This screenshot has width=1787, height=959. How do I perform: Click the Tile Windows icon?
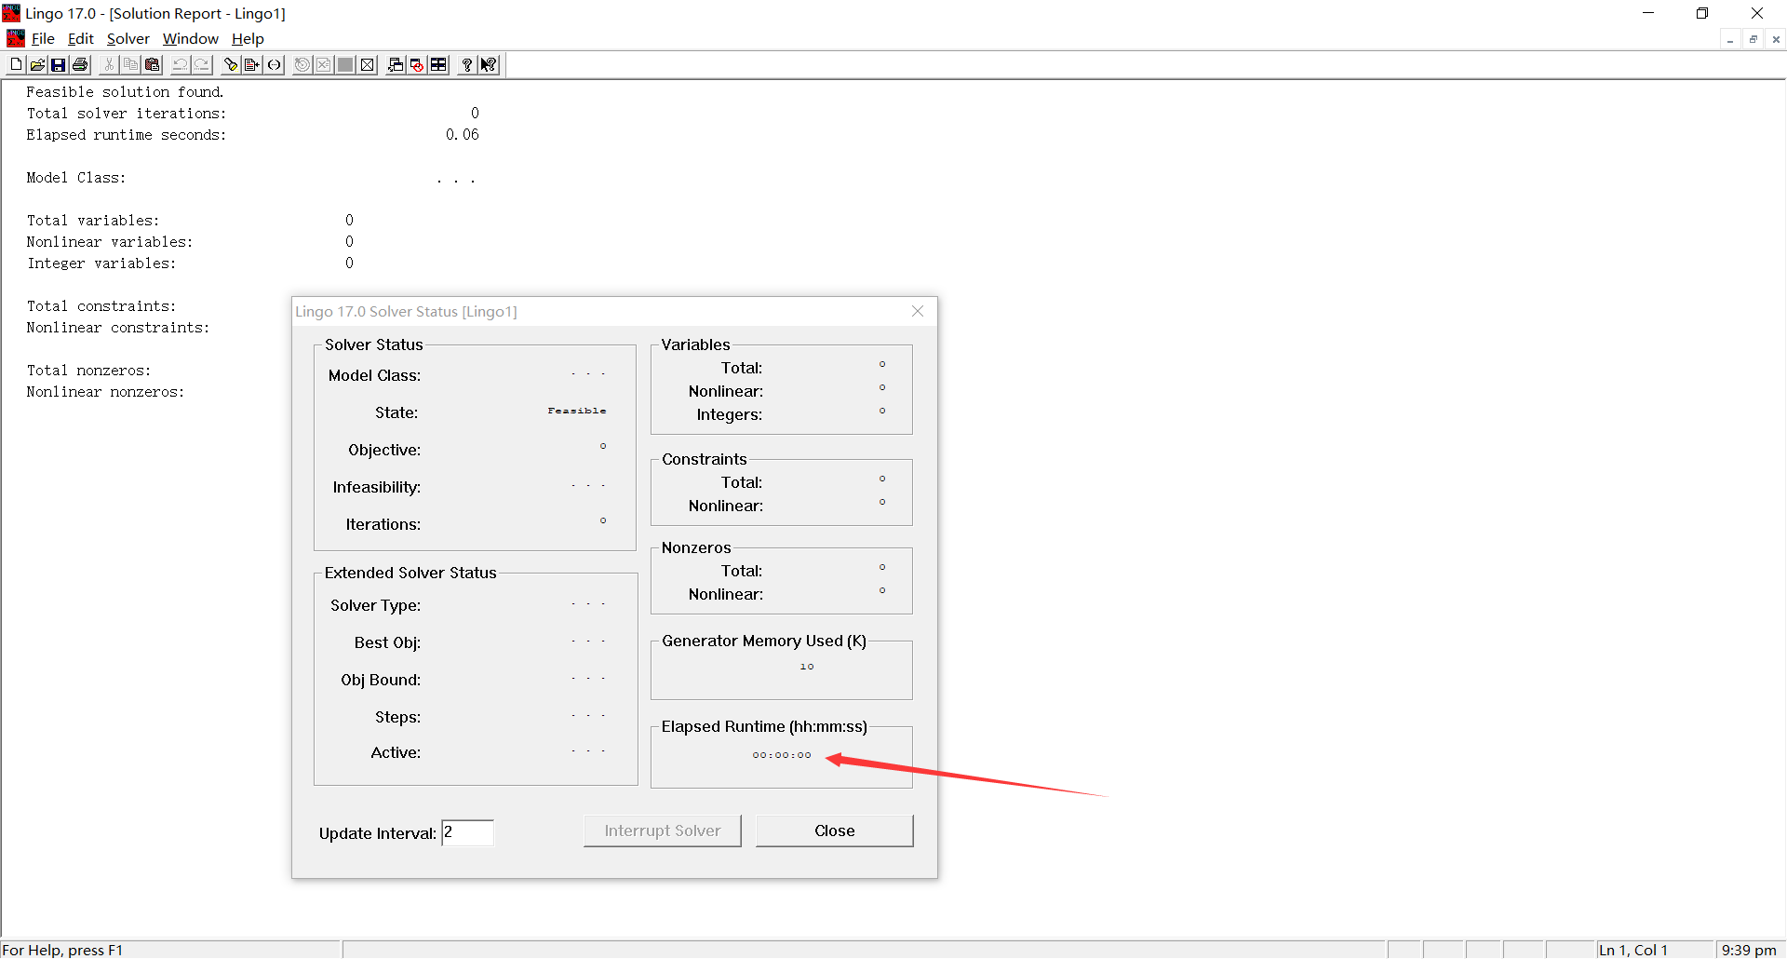[x=438, y=64]
